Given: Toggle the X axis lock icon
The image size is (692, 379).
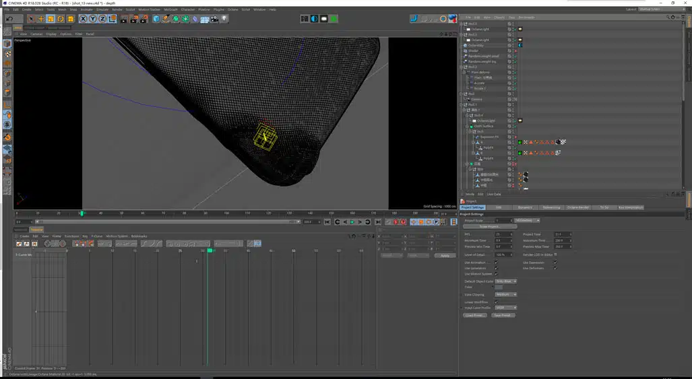Looking at the screenshot, I should pyautogui.click(x=84, y=19).
